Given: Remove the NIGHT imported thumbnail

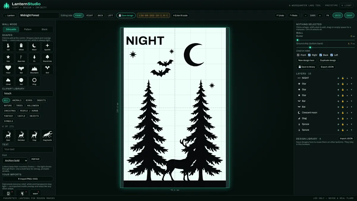Looking at the screenshot, I should [x=38, y=192].
